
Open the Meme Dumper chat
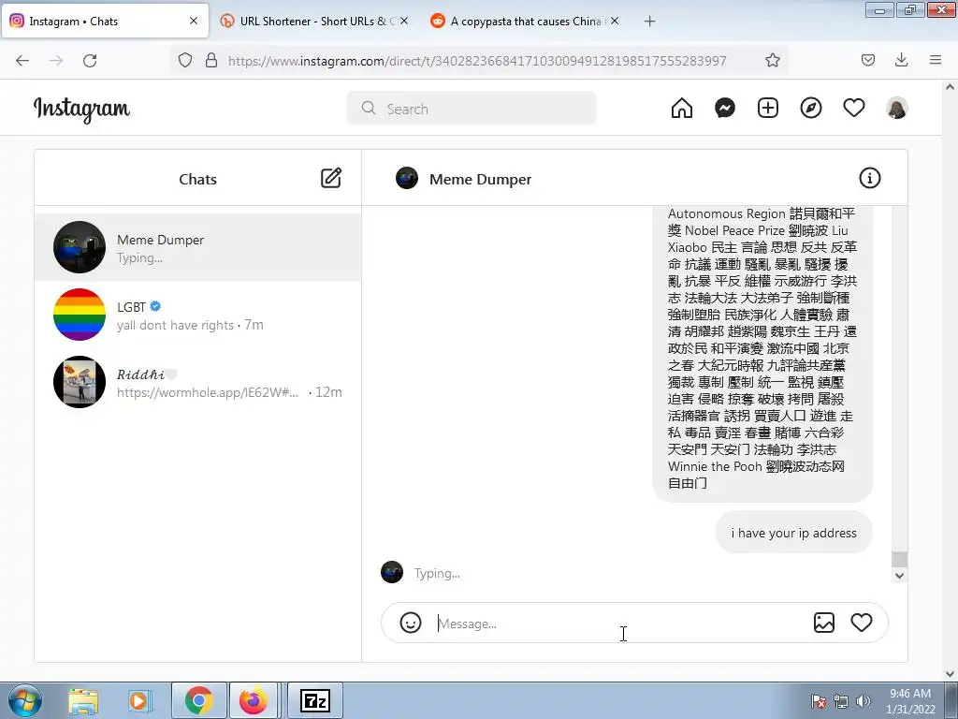197,247
